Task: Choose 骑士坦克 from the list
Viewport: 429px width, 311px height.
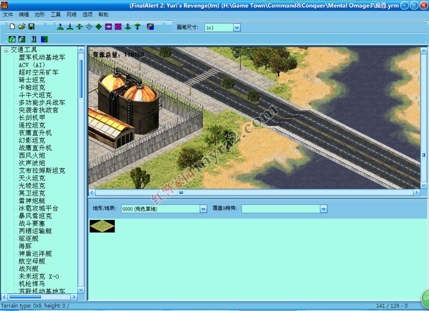Action: tap(32, 80)
